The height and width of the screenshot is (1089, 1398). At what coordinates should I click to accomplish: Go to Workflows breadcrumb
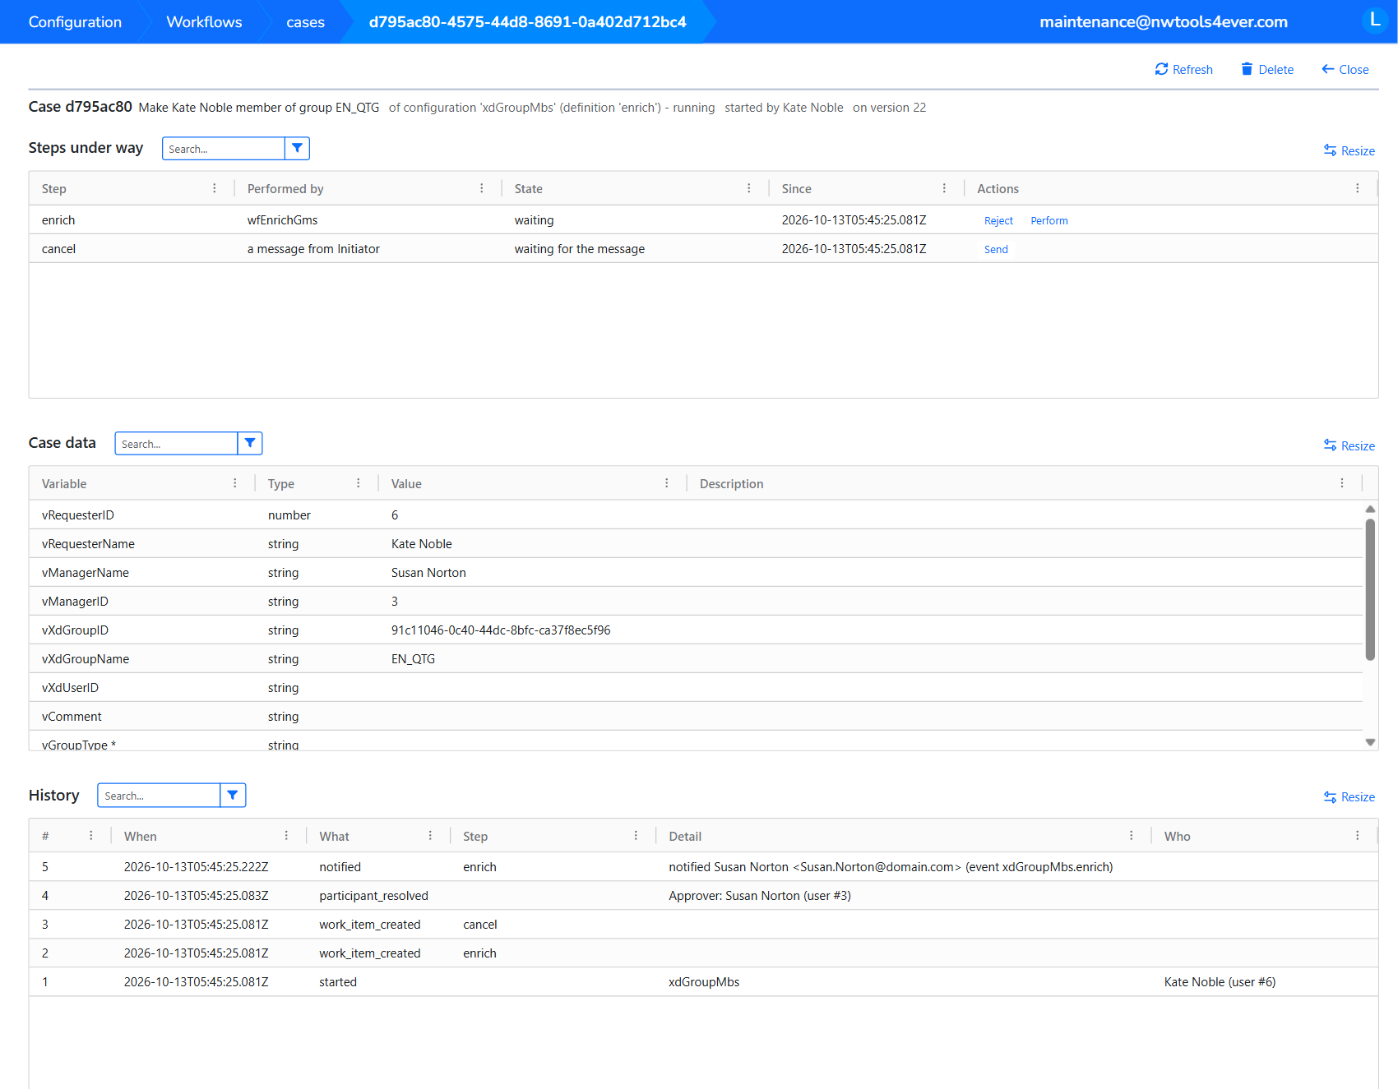pos(204,21)
